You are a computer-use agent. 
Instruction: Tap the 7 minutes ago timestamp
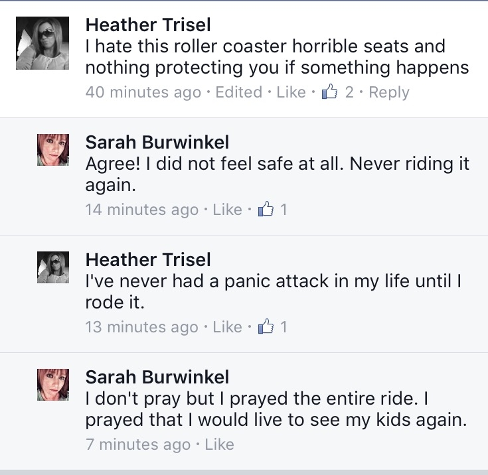tap(138, 444)
